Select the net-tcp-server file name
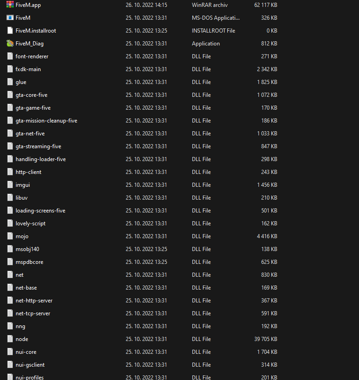 click(x=33, y=313)
